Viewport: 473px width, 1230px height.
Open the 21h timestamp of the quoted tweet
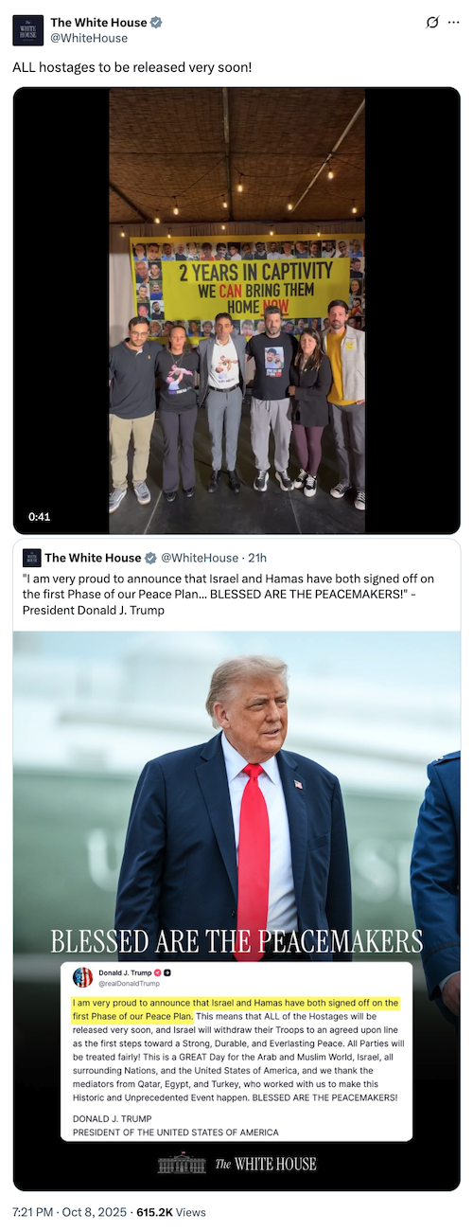click(x=256, y=558)
